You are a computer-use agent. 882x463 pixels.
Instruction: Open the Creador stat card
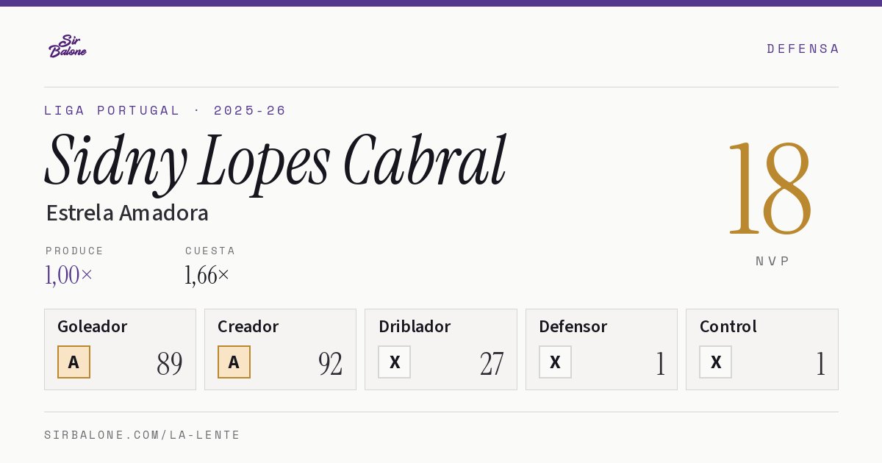point(280,349)
